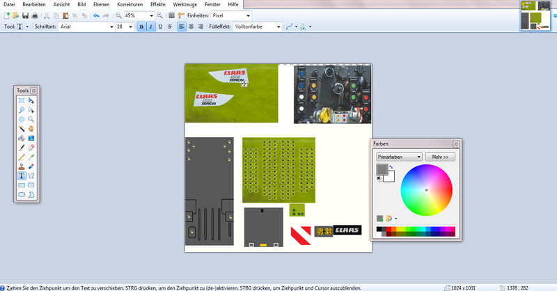Open the font size 18 dropdown
Viewport: 557px width, 291px height.
click(131, 26)
